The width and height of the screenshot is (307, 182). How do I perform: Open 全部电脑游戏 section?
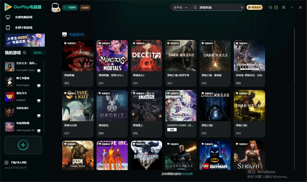click(x=24, y=17)
